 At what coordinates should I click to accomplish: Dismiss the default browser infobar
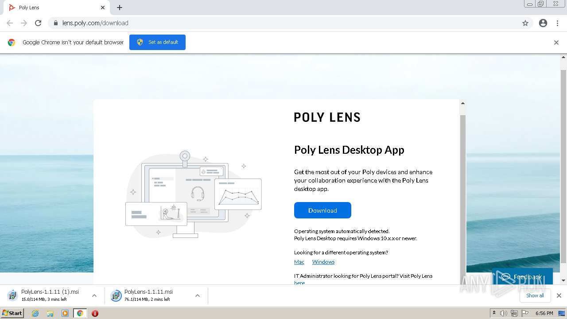556,43
